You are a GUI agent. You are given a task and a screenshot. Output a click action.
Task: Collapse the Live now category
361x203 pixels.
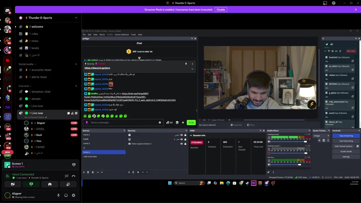pyautogui.click(x=25, y=86)
